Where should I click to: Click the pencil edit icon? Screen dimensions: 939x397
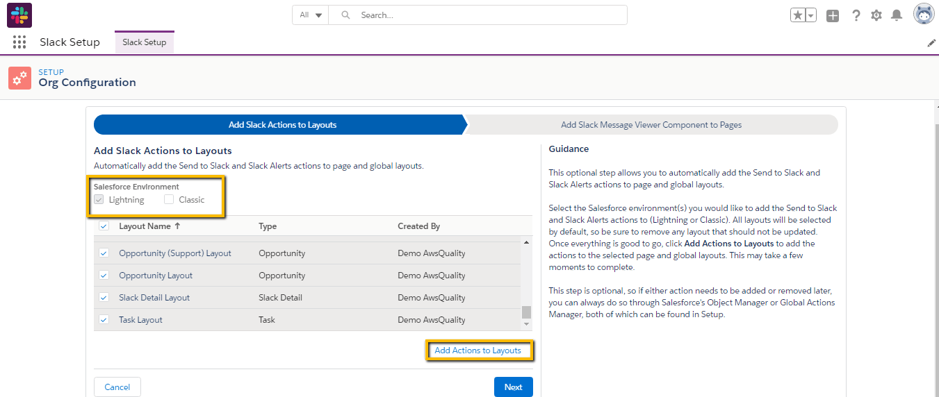point(931,43)
